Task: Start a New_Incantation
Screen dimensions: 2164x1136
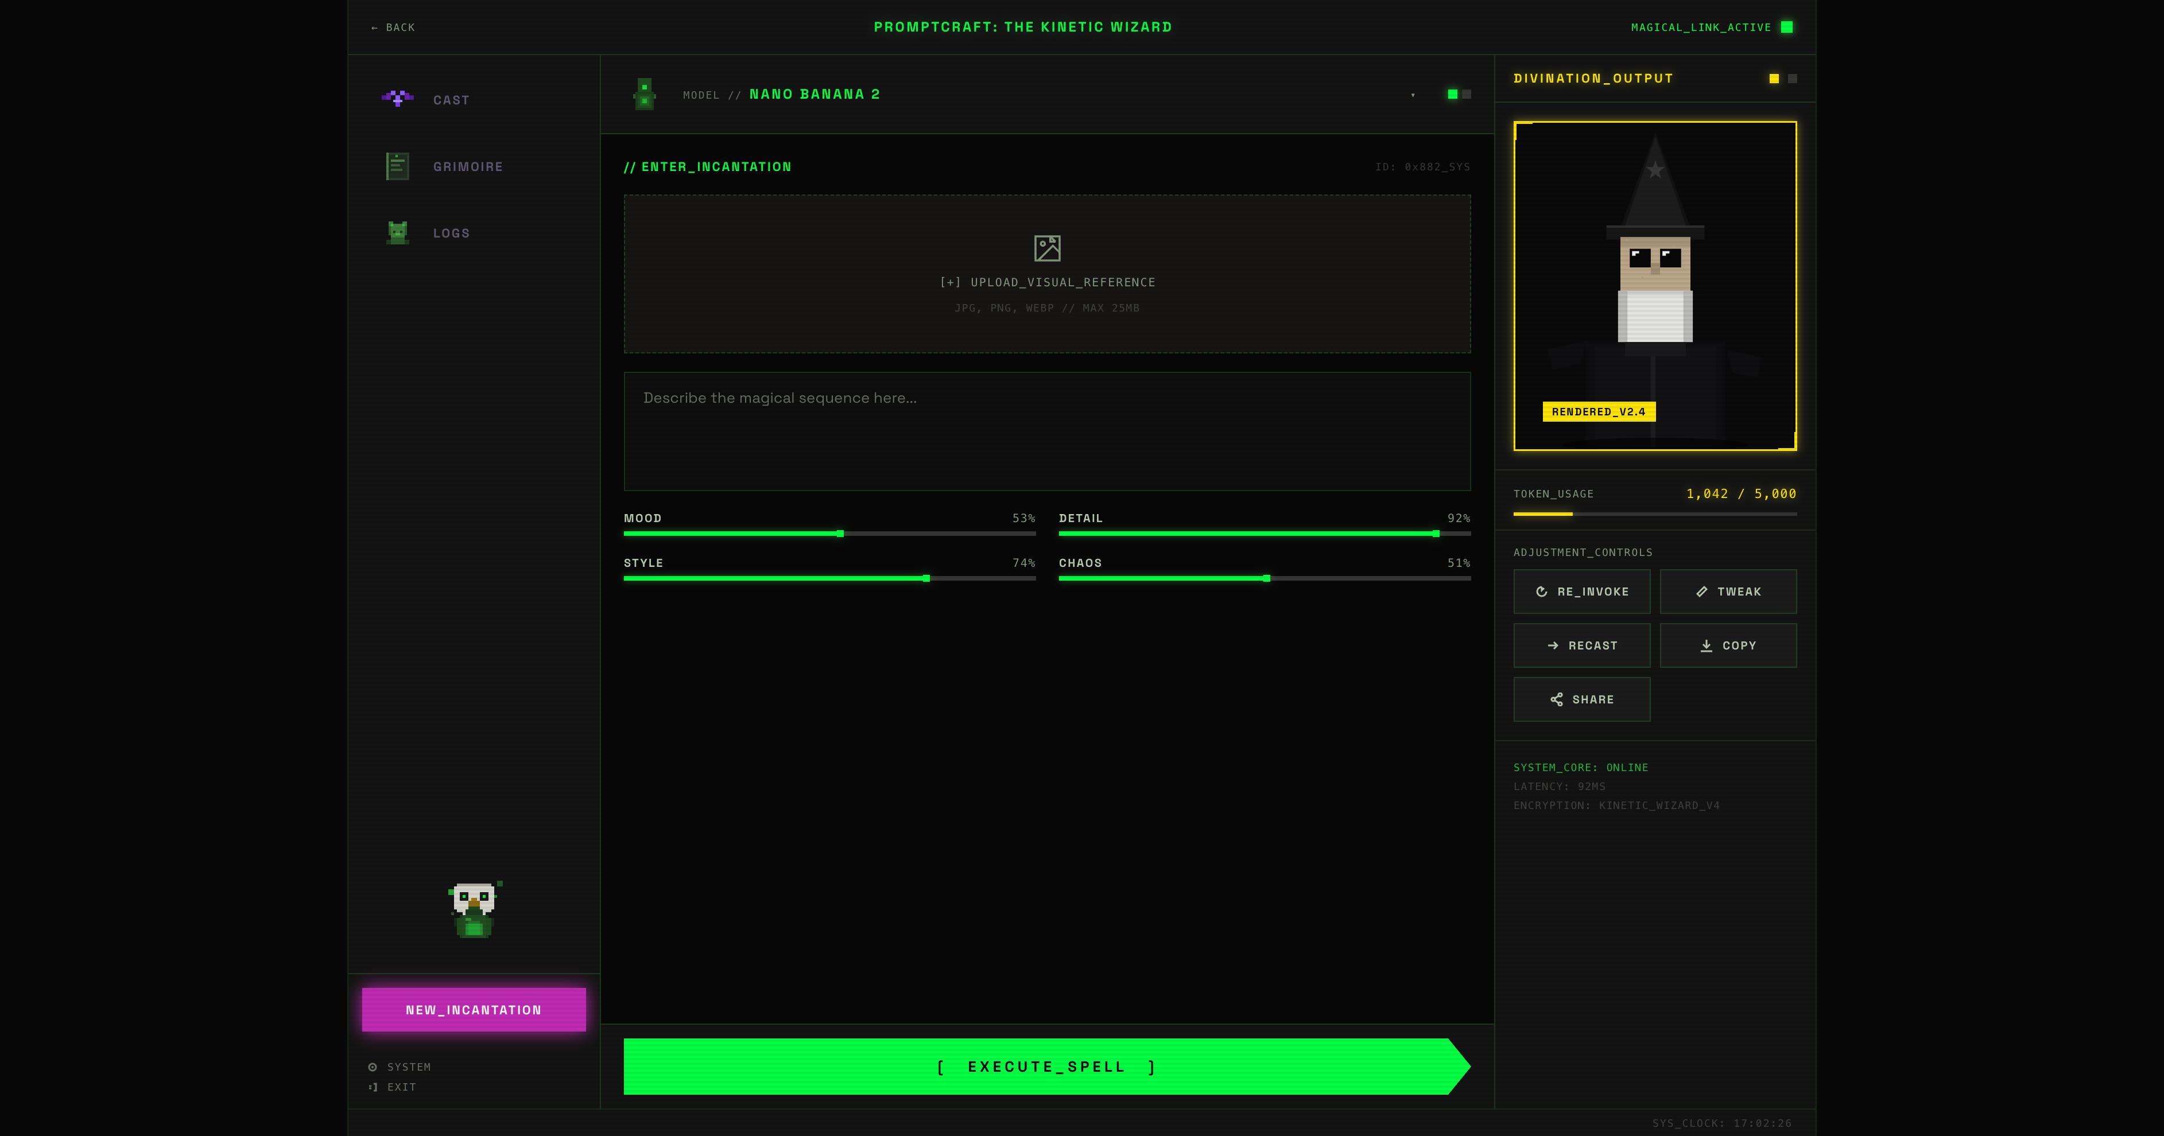Action: pyautogui.click(x=474, y=1009)
